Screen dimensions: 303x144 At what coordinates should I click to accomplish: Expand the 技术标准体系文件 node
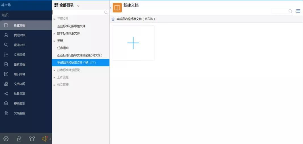[x=54, y=34]
